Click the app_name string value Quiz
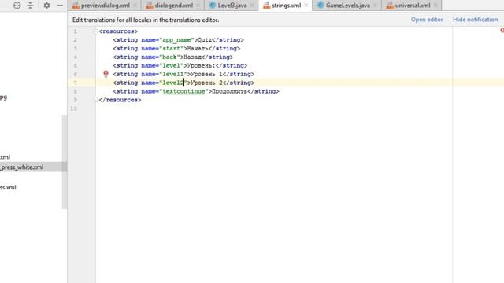This screenshot has width=504, height=283. [x=205, y=40]
